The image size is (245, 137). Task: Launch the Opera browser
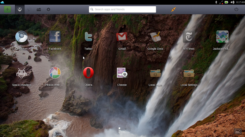coord(88,73)
